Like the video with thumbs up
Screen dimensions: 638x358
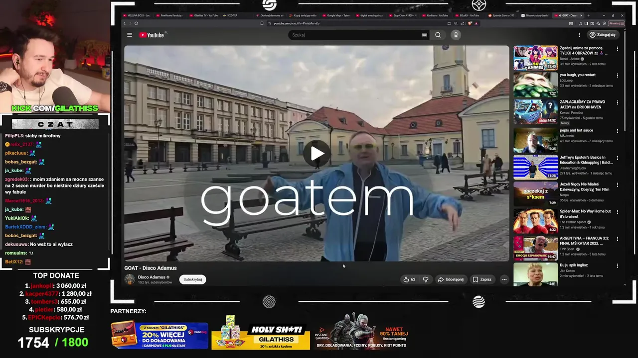click(410, 279)
